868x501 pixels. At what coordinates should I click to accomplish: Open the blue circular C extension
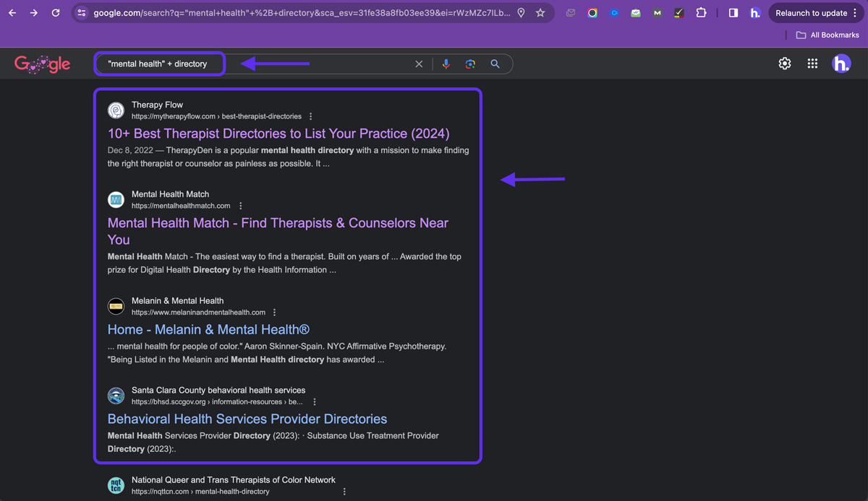(x=614, y=13)
